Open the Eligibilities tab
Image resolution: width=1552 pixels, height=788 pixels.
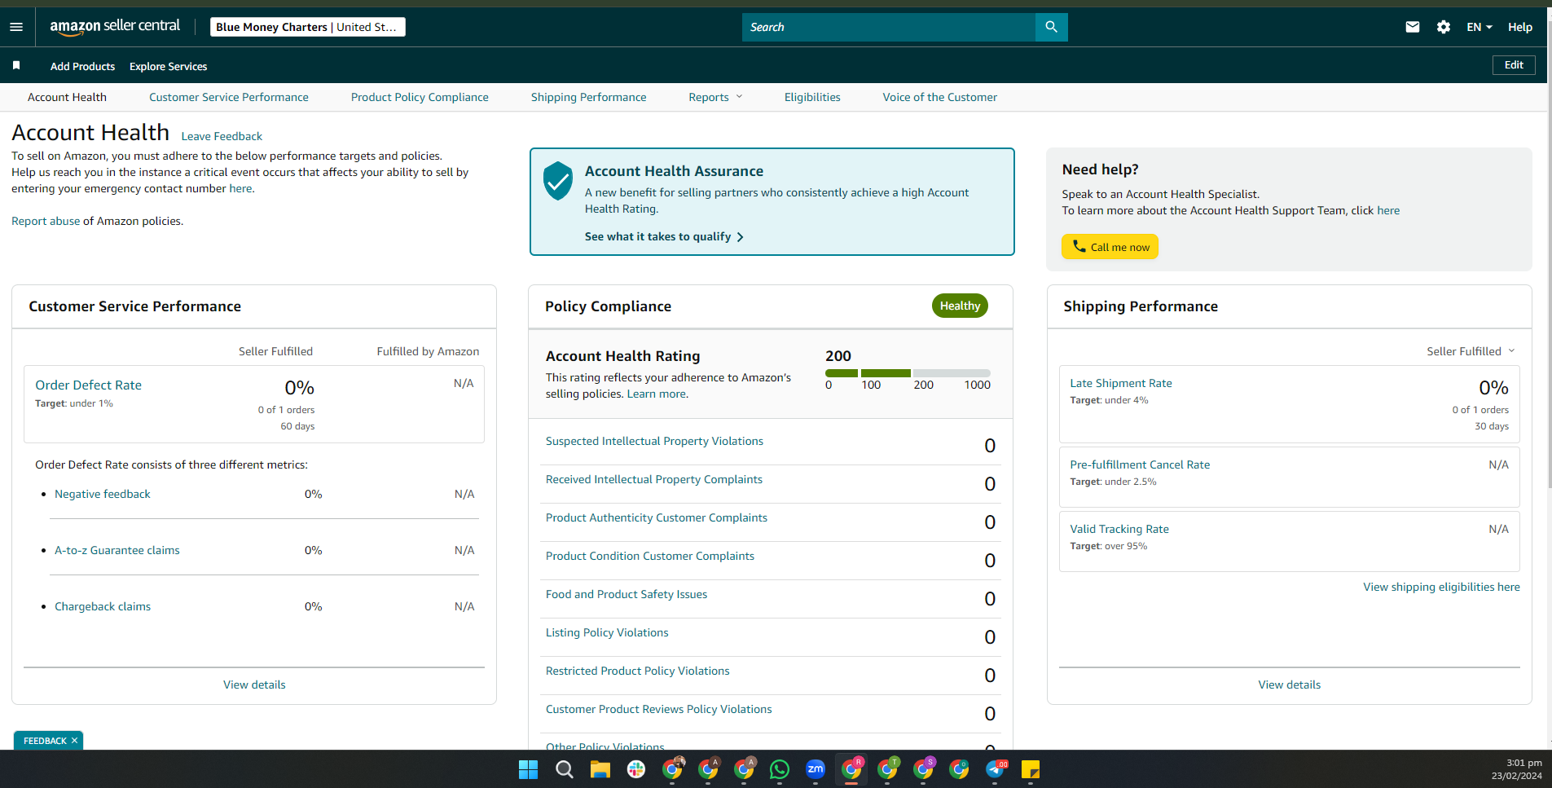coord(812,97)
